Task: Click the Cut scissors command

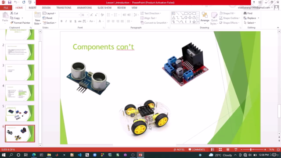Action: (14, 13)
